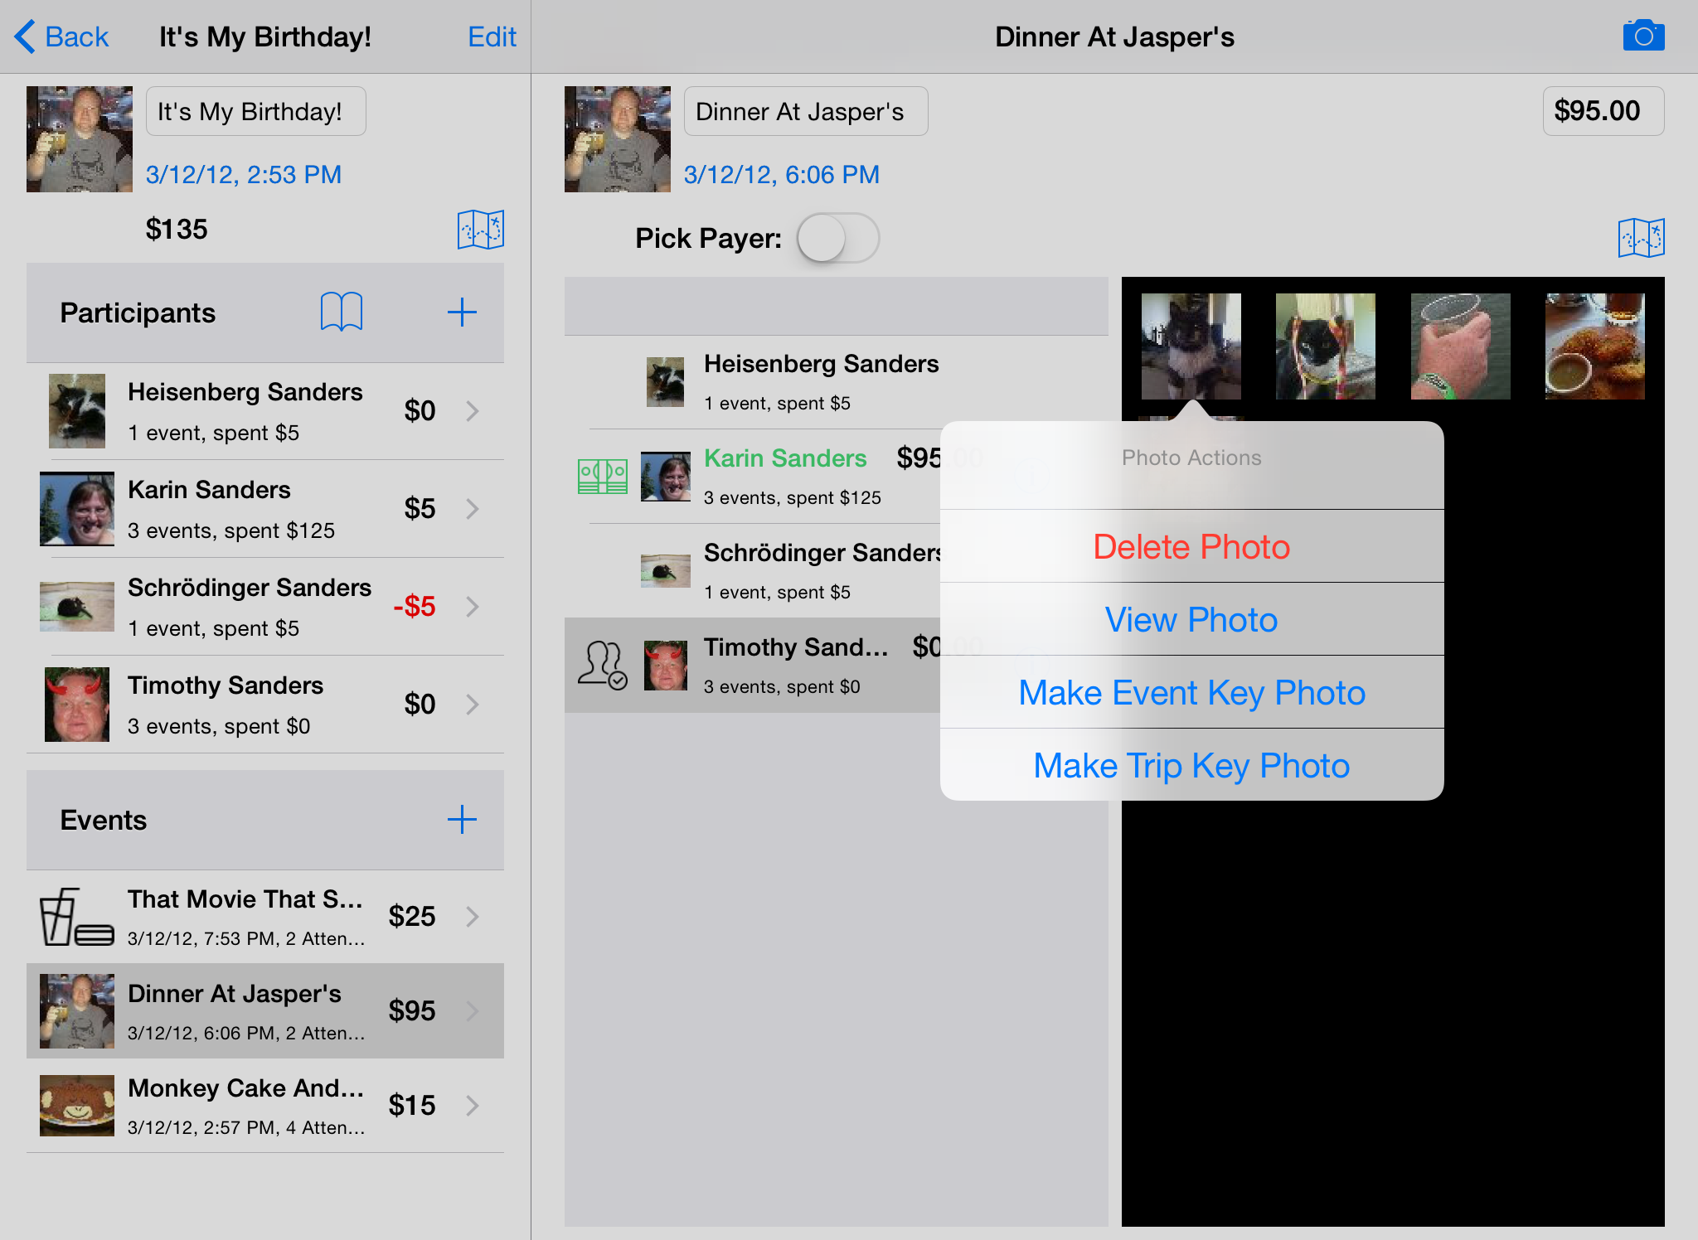
Task: Choose Delete Photo from Photo Actions
Action: tap(1191, 547)
